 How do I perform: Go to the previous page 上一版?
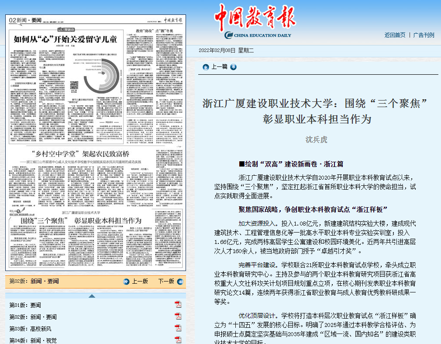[x=140, y=281]
